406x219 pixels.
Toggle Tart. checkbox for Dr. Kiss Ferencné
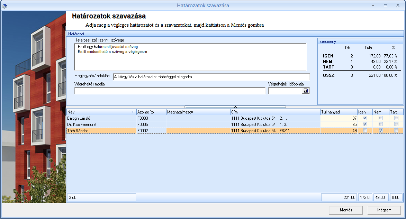click(396, 124)
